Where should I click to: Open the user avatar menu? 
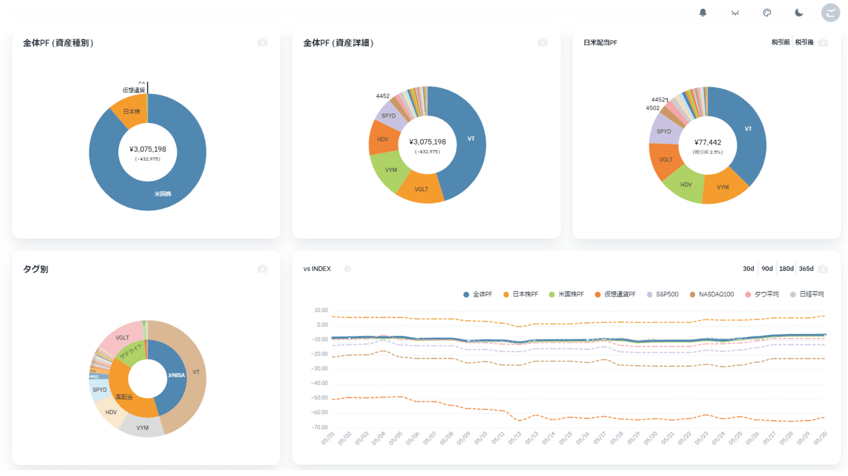pyautogui.click(x=830, y=12)
